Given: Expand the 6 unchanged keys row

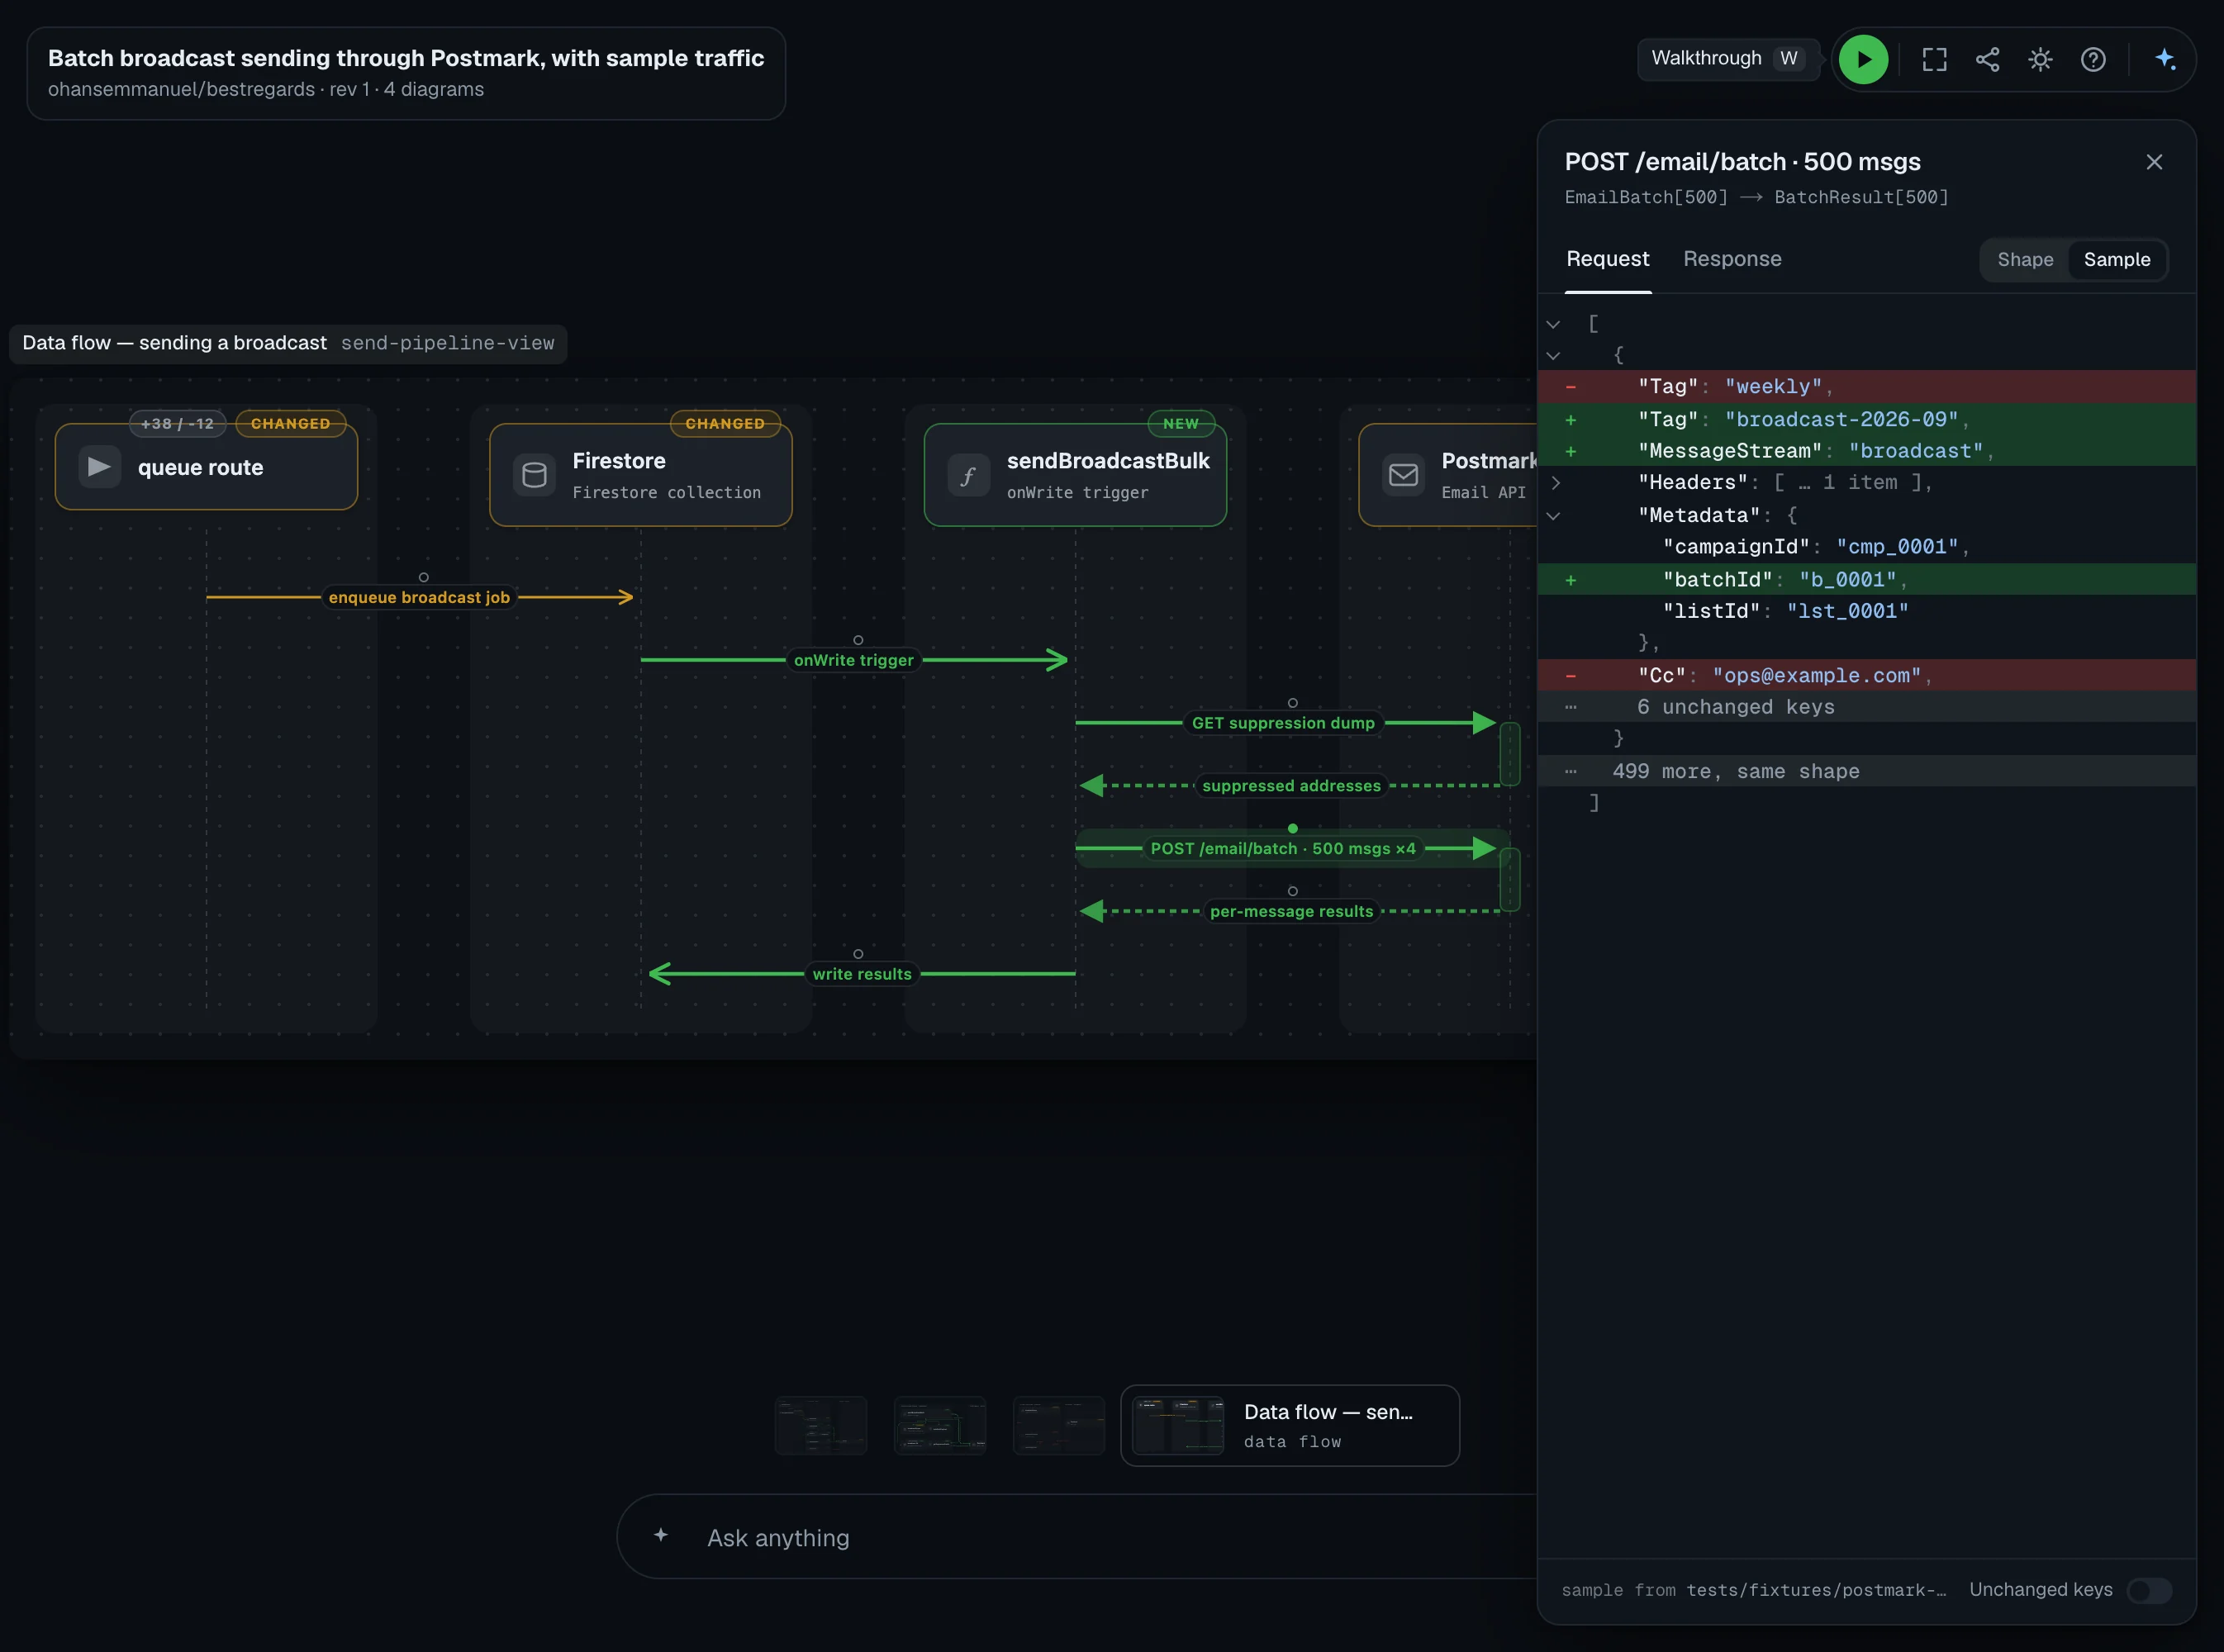Looking at the screenshot, I should [x=1866, y=707].
